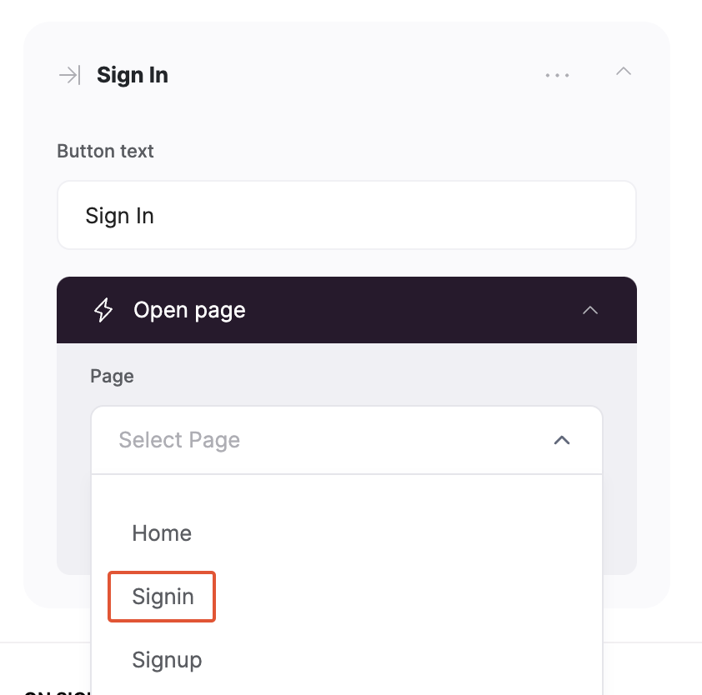Click the ellipsis icon in the panel header
702x695 pixels.
point(557,75)
